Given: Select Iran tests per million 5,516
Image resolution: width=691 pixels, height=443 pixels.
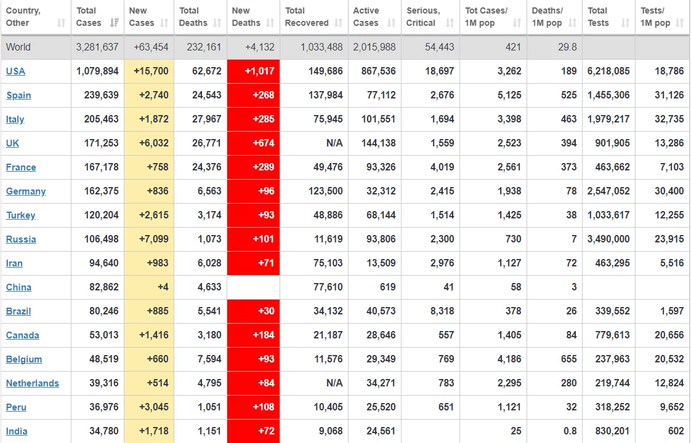Looking at the screenshot, I should tap(672, 263).
